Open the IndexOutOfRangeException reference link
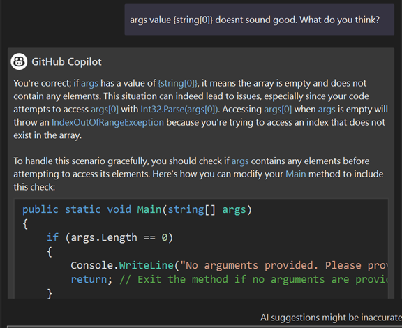Viewport: 402px width, 328px height. coord(107,122)
